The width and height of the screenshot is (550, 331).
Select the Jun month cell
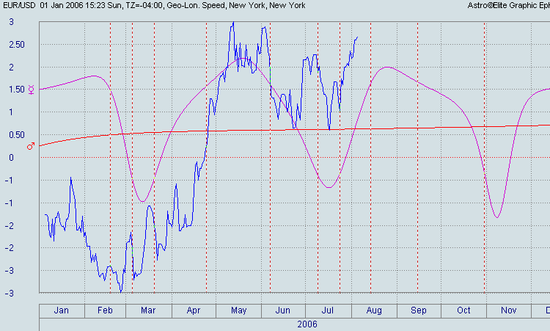coord(283,311)
